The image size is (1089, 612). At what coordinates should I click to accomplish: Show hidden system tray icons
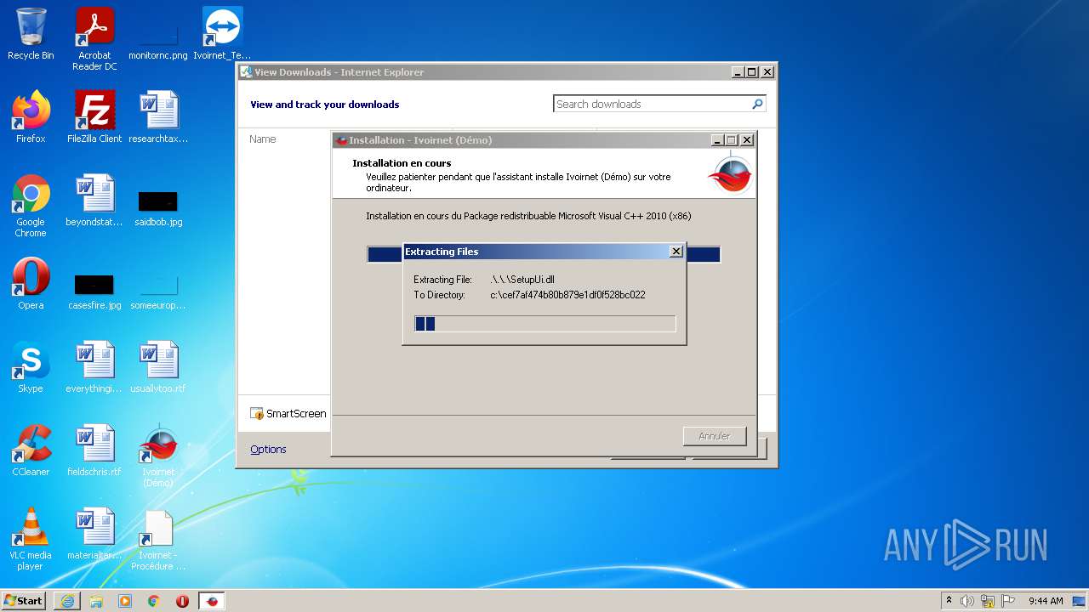click(949, 601)
